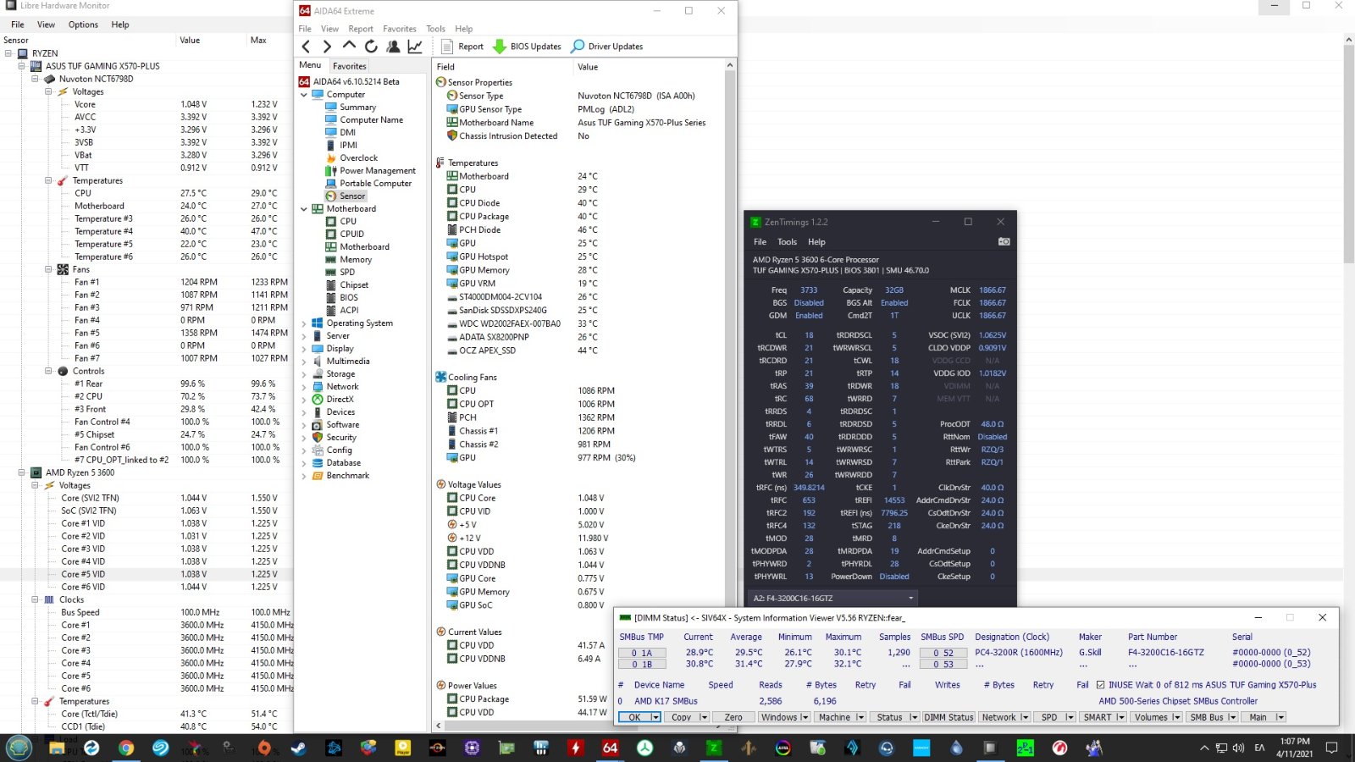The image size is (1355, 762).
Task: Select Overclock in AIDA64 tree
Action: click(x=351, y=158)
